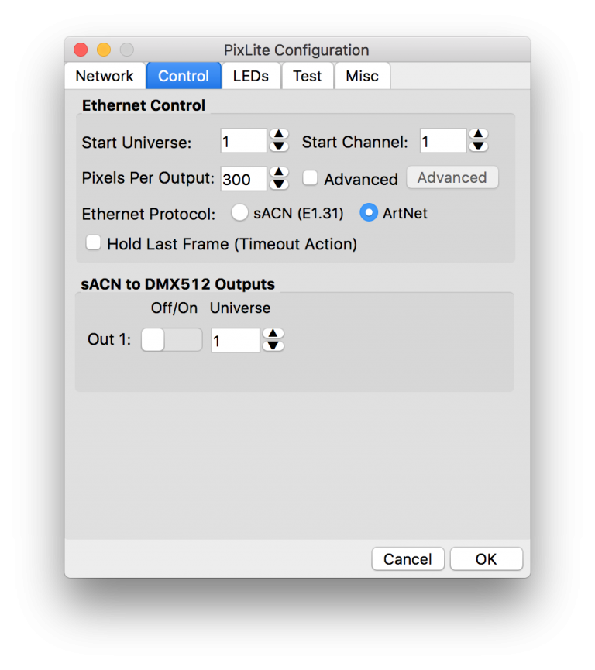The width and height of the screenshot is (595, 670).
Task: Decrement Start Channel with down arrow
Action: [x=478, y=146]
